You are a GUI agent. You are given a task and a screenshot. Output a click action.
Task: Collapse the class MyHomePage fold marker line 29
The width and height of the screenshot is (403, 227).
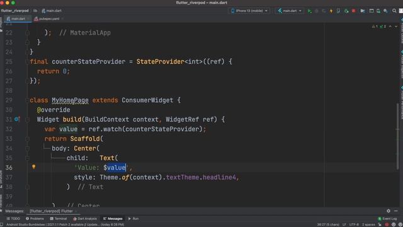coord(27,100)
